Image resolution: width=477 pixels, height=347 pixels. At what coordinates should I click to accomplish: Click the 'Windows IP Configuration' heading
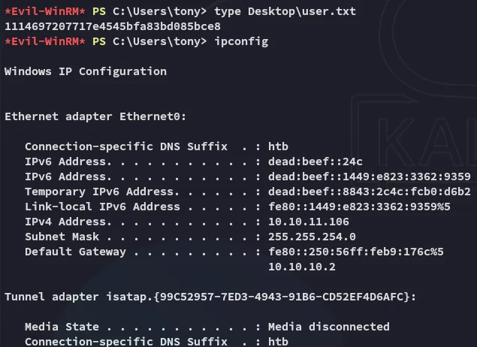(86, 71)
